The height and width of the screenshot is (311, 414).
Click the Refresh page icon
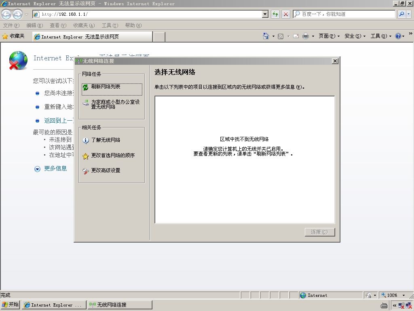[x=275, y=14]
